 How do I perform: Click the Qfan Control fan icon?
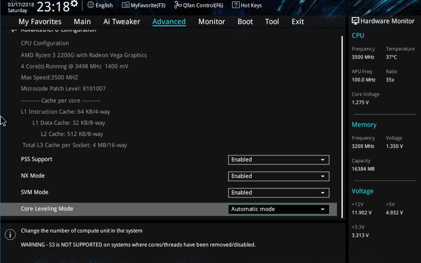[178, 5]
